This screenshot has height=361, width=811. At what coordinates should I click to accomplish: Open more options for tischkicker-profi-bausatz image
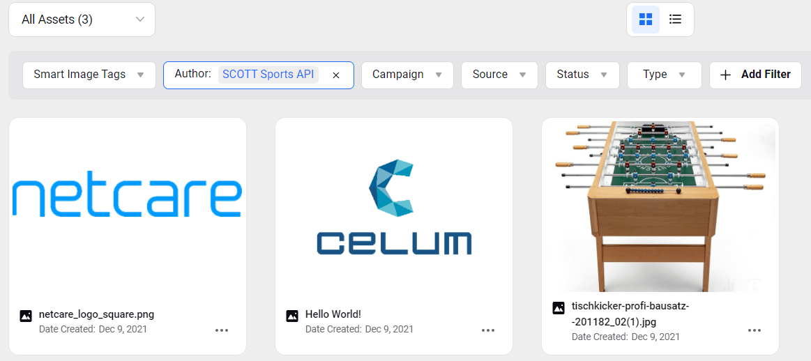coord(755,330)
